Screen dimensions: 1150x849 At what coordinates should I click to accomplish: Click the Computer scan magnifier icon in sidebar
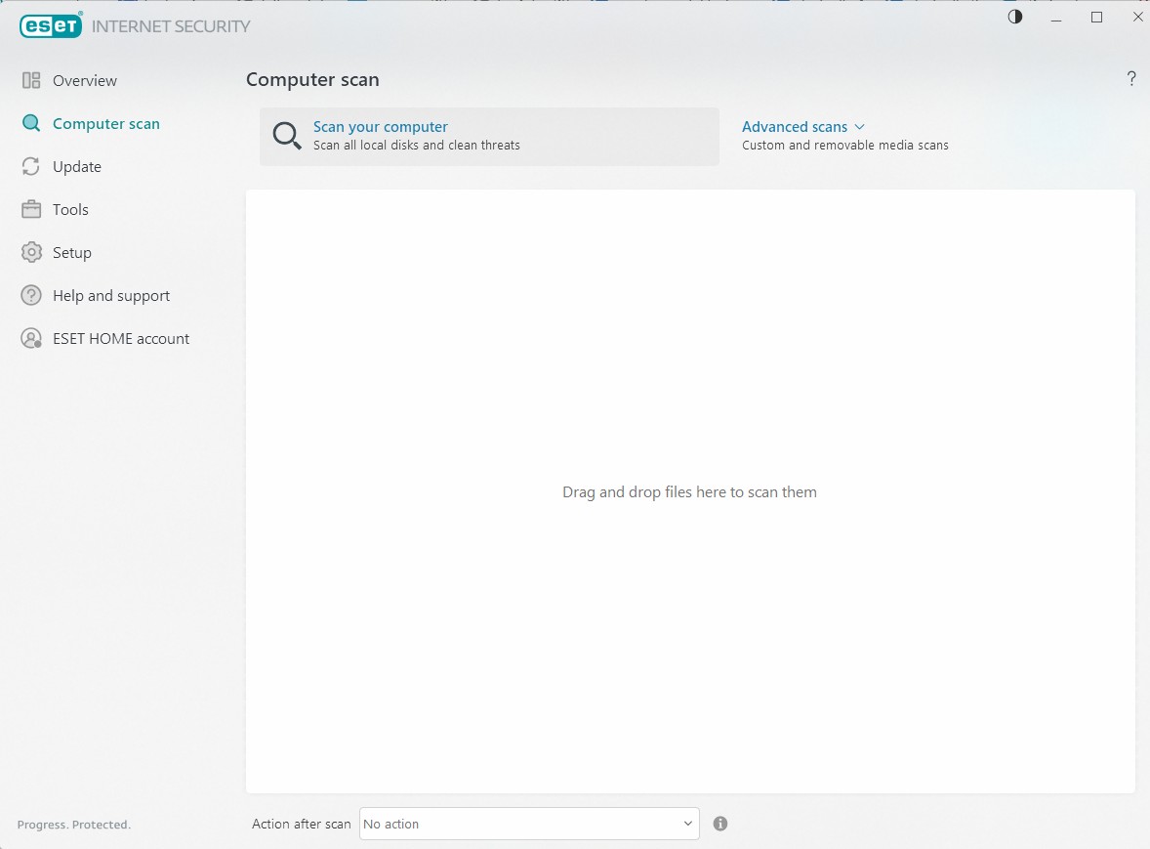[x=31, y=123]
